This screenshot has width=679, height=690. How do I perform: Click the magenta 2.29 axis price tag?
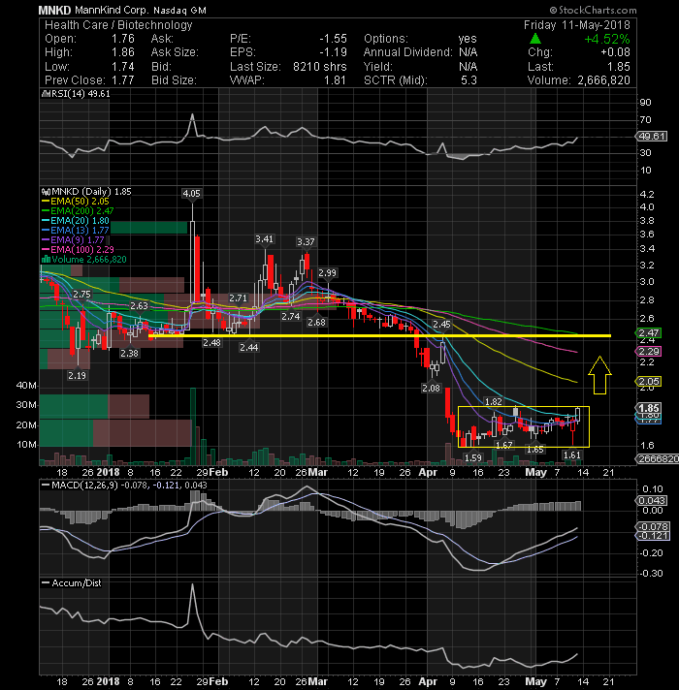(649, 352)
